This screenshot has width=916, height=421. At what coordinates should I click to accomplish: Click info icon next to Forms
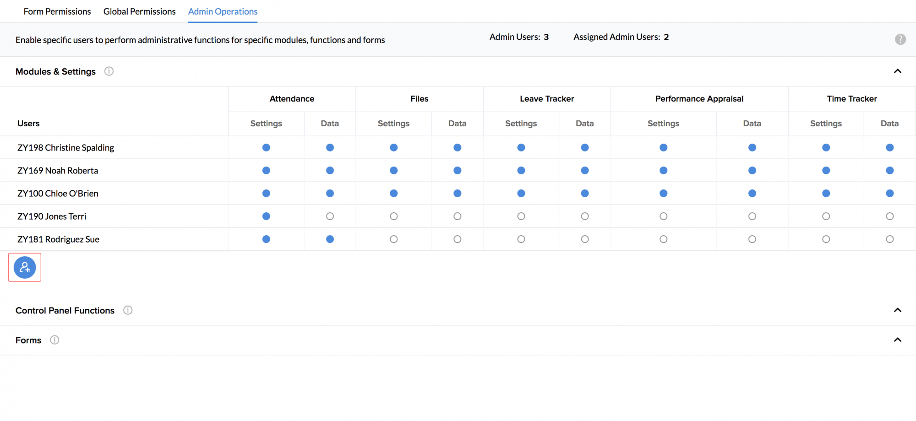[55, 340]
